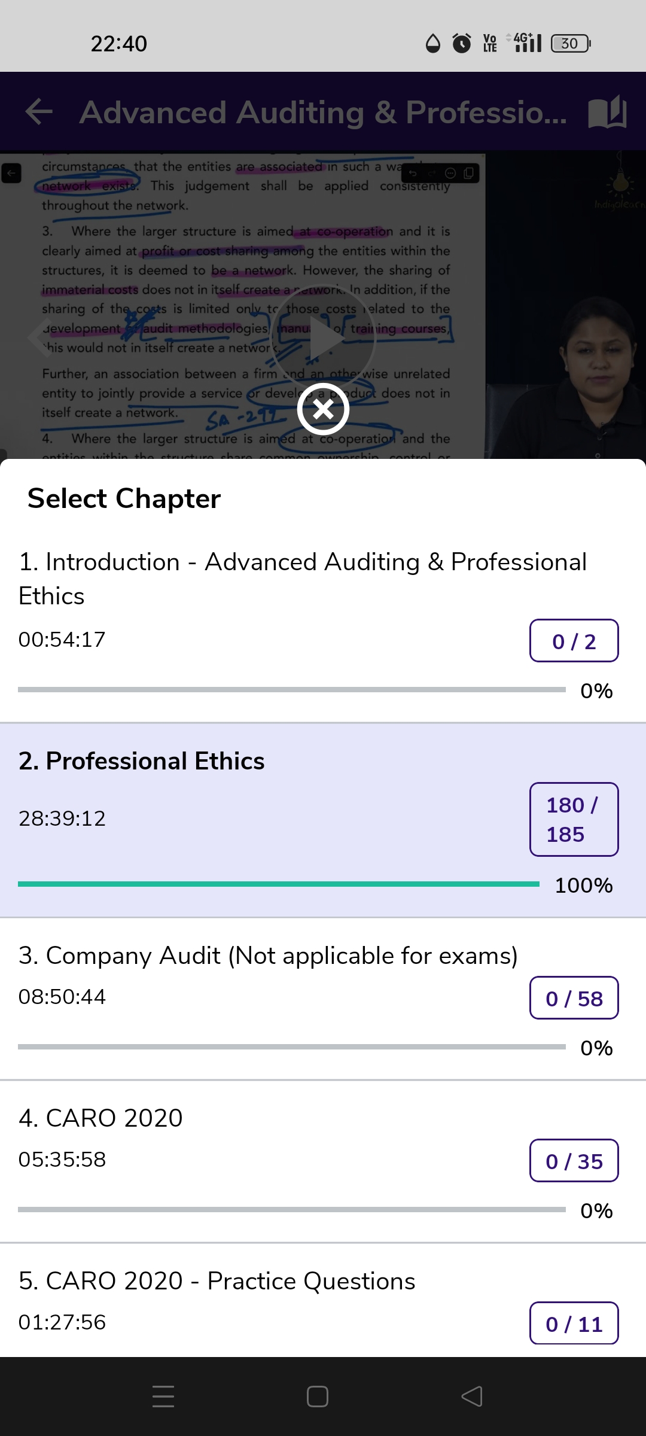Viewport: 646px width, 1436px height.
Task: Tap the back arrow in the header
Action: click(39, 112)
